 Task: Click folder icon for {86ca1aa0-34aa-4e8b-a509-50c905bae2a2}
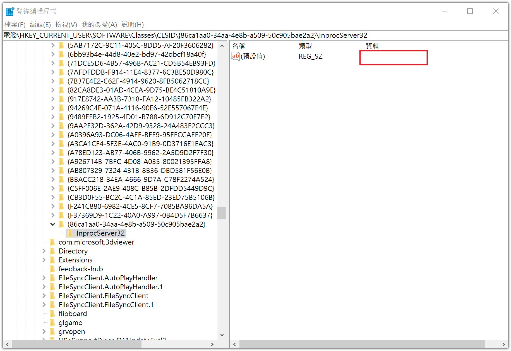[61, 224]
